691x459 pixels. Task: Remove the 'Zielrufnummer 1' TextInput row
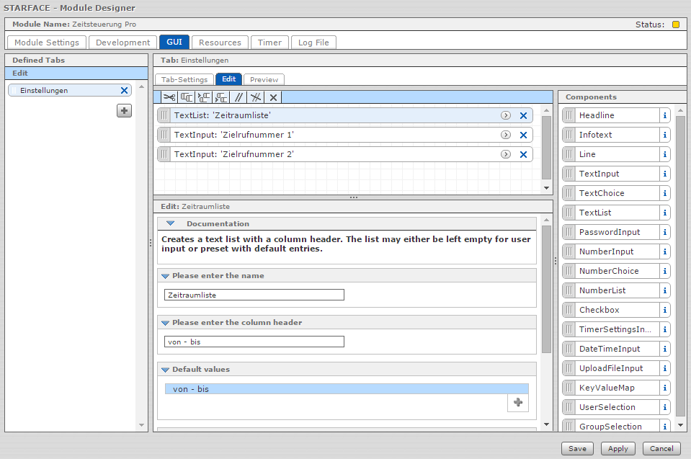point(524,135)
